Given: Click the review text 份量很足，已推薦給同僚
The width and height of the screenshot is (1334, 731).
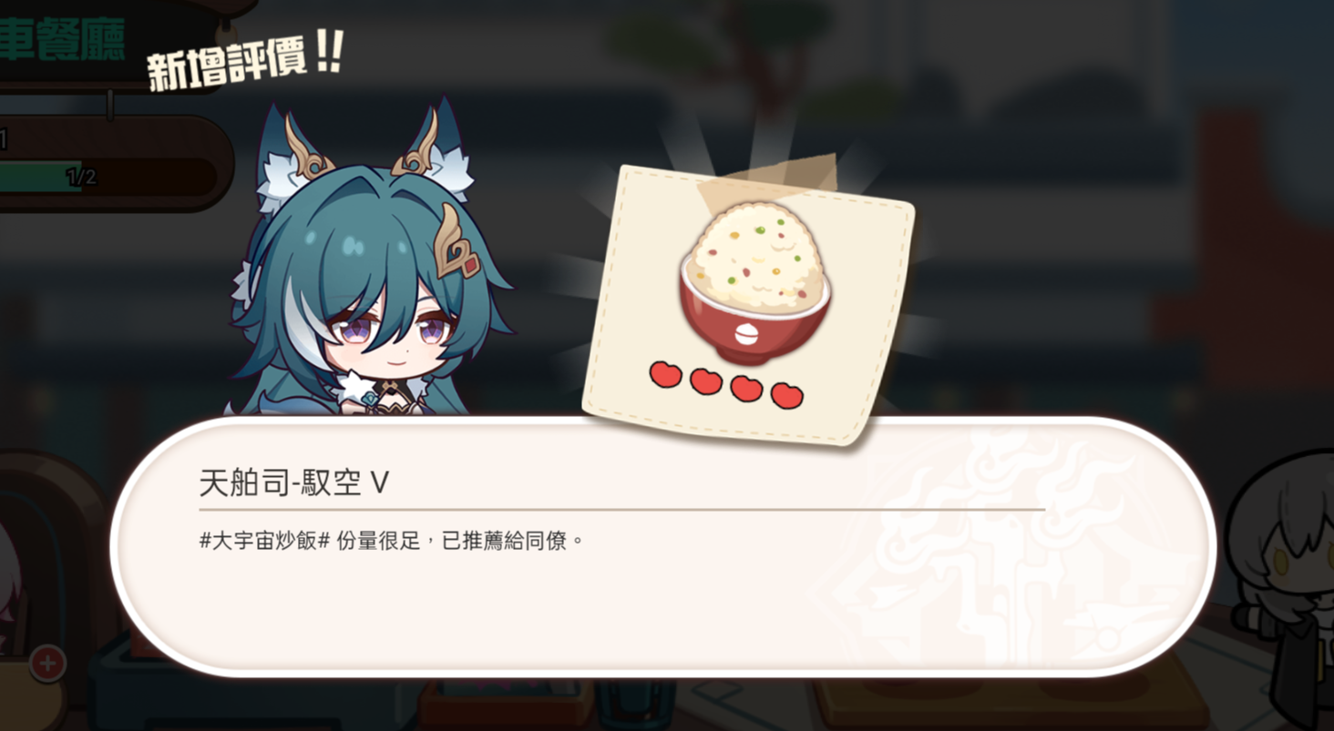Looking at the screenshot, I should pos(459,541).
